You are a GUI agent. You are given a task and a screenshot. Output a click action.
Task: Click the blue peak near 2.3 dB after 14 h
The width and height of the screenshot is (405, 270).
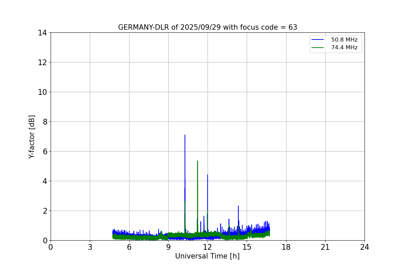tap(238, 206)
